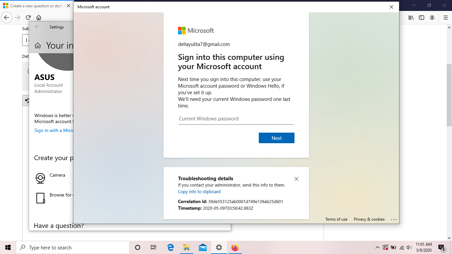The height and width of the screenshot is (254, 452).
Task: Click the dellayulita7@gmail.com email text
Action: click(x=204, y=44)
